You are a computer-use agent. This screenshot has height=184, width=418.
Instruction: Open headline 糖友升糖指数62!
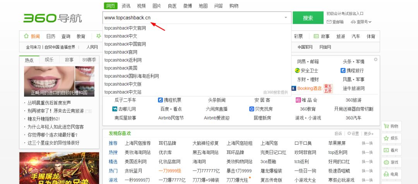[43, 119]
